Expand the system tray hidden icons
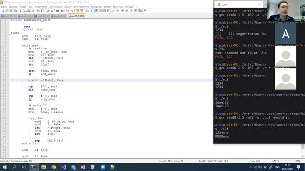The height and width of the screenshot is (171, 305). pyautogui.click(x=251, y=167)
